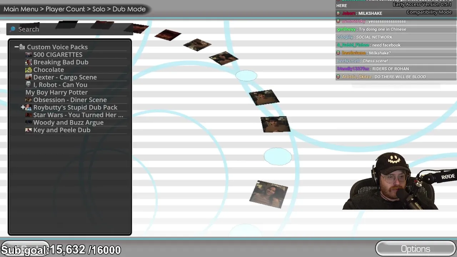Image resolution: width=457 pixels, height=257 pixels.
Task: Select Star Wars - You Turned Her
Action: 78,115
